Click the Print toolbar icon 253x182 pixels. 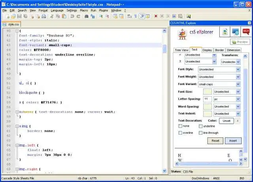[x=44, y=16]
